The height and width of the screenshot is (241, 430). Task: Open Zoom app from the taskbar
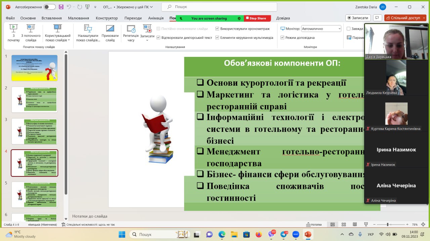point(296,234)
